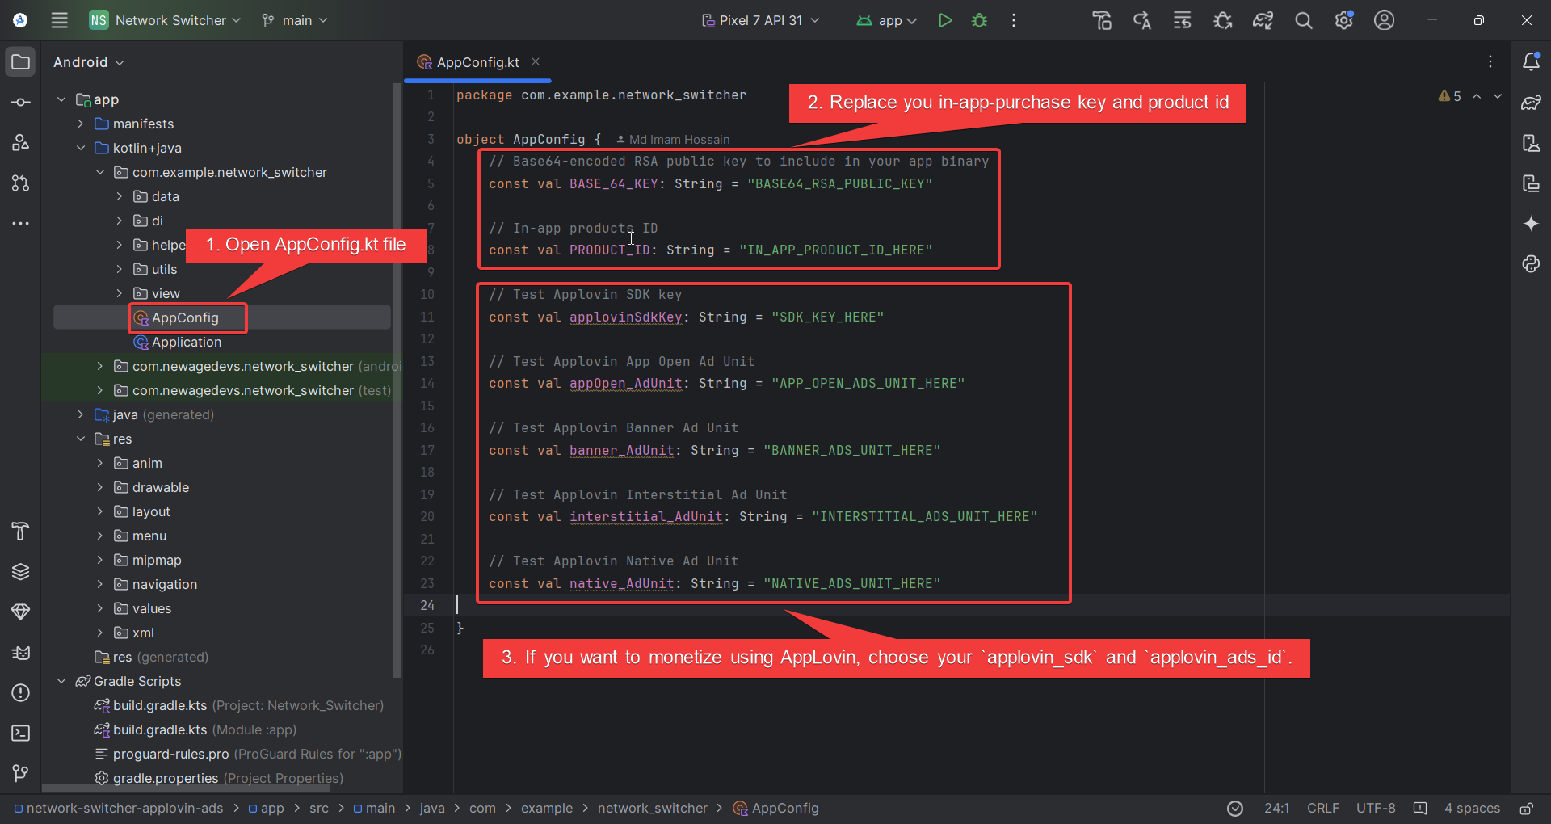Open the main hamburger menu
1551x824 pixels.
tap(59, 20)
